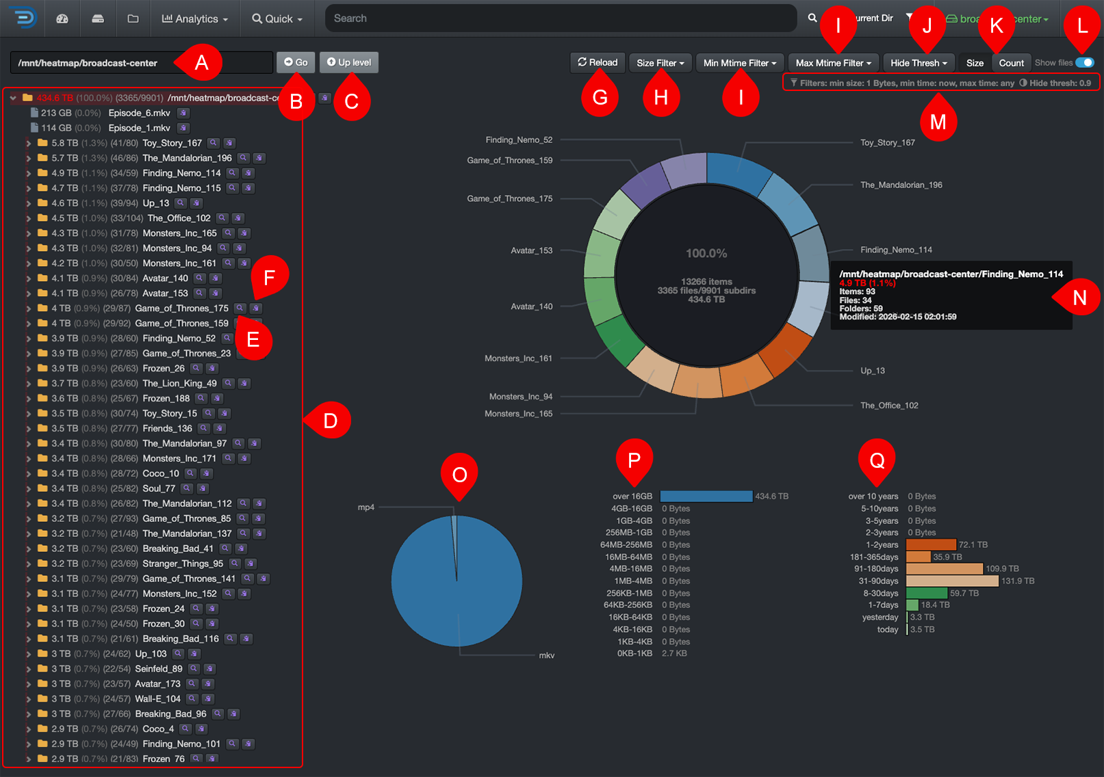
Task: Click the blue over 16GB size bar
Action: pos(706,496)
